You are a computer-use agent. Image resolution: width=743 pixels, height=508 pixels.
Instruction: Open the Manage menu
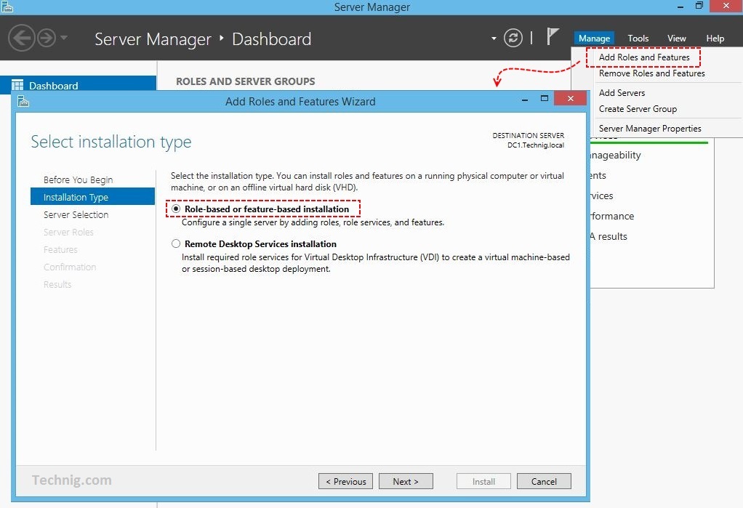click(x=594, y=38)
